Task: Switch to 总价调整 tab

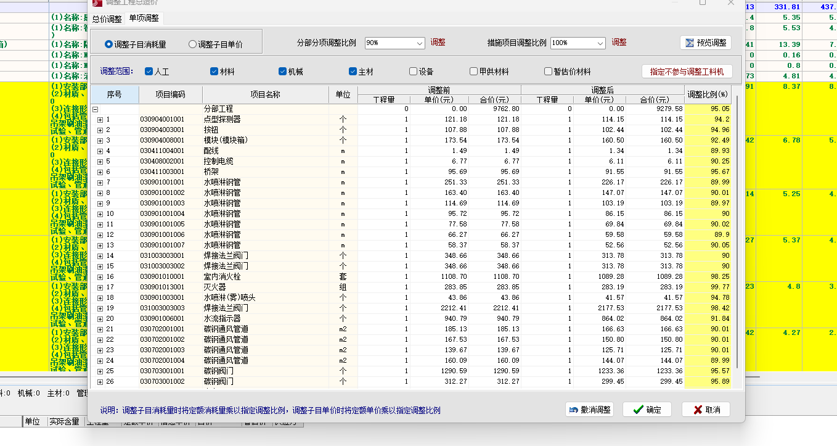Action: click(x=107, y=19)
